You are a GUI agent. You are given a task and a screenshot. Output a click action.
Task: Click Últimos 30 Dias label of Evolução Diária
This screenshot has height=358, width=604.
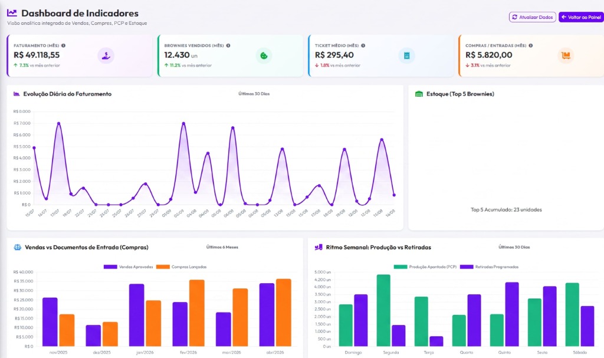point(254,94)
